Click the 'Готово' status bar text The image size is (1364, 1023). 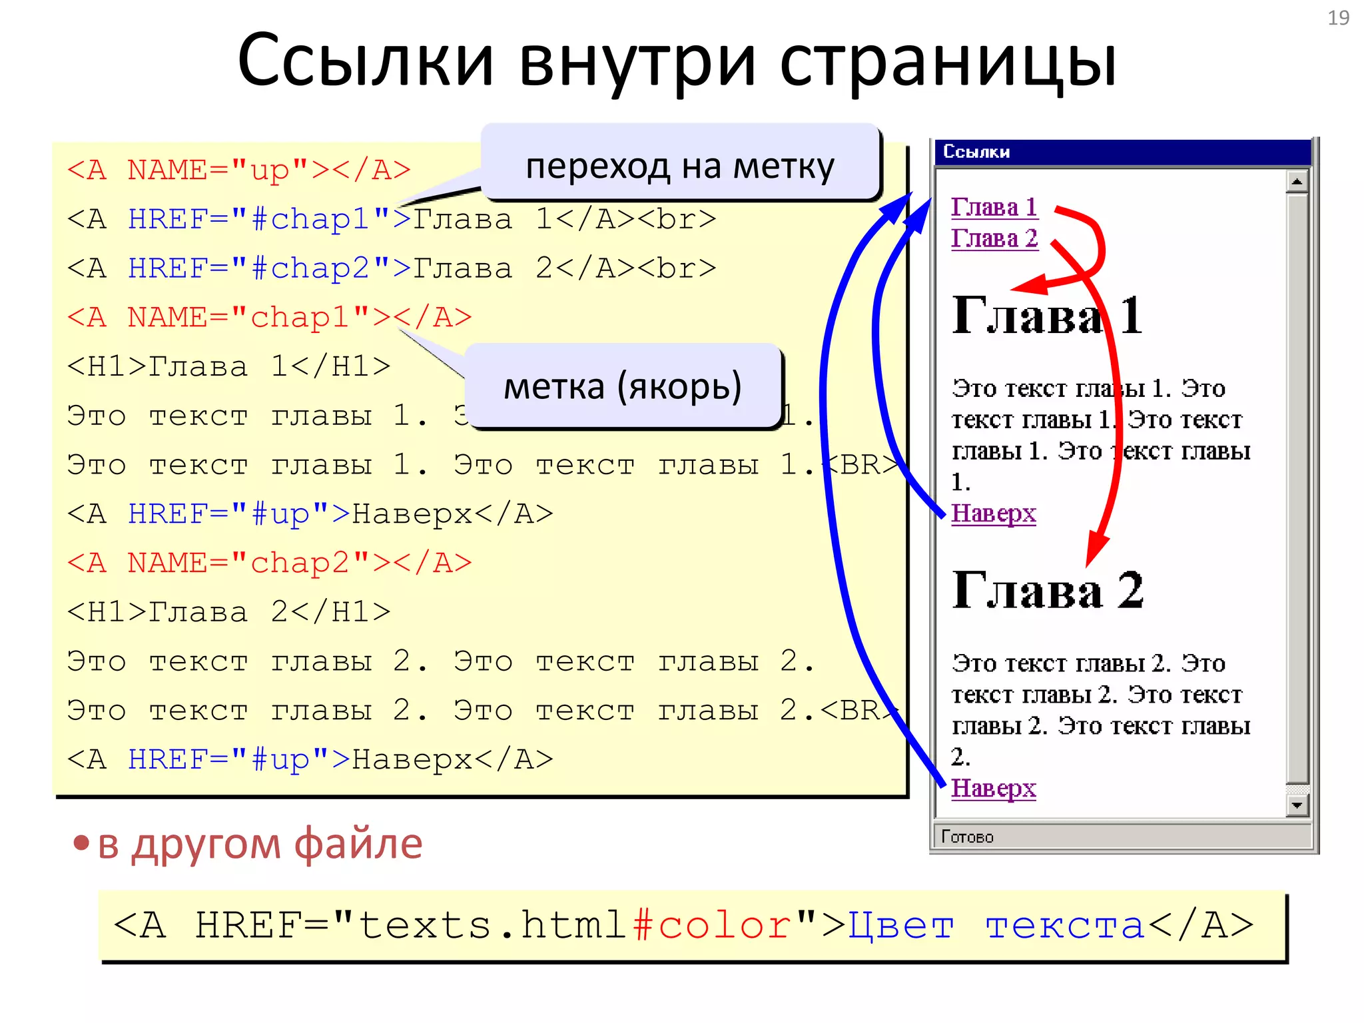pyautogui.click(x=967, y=837)
